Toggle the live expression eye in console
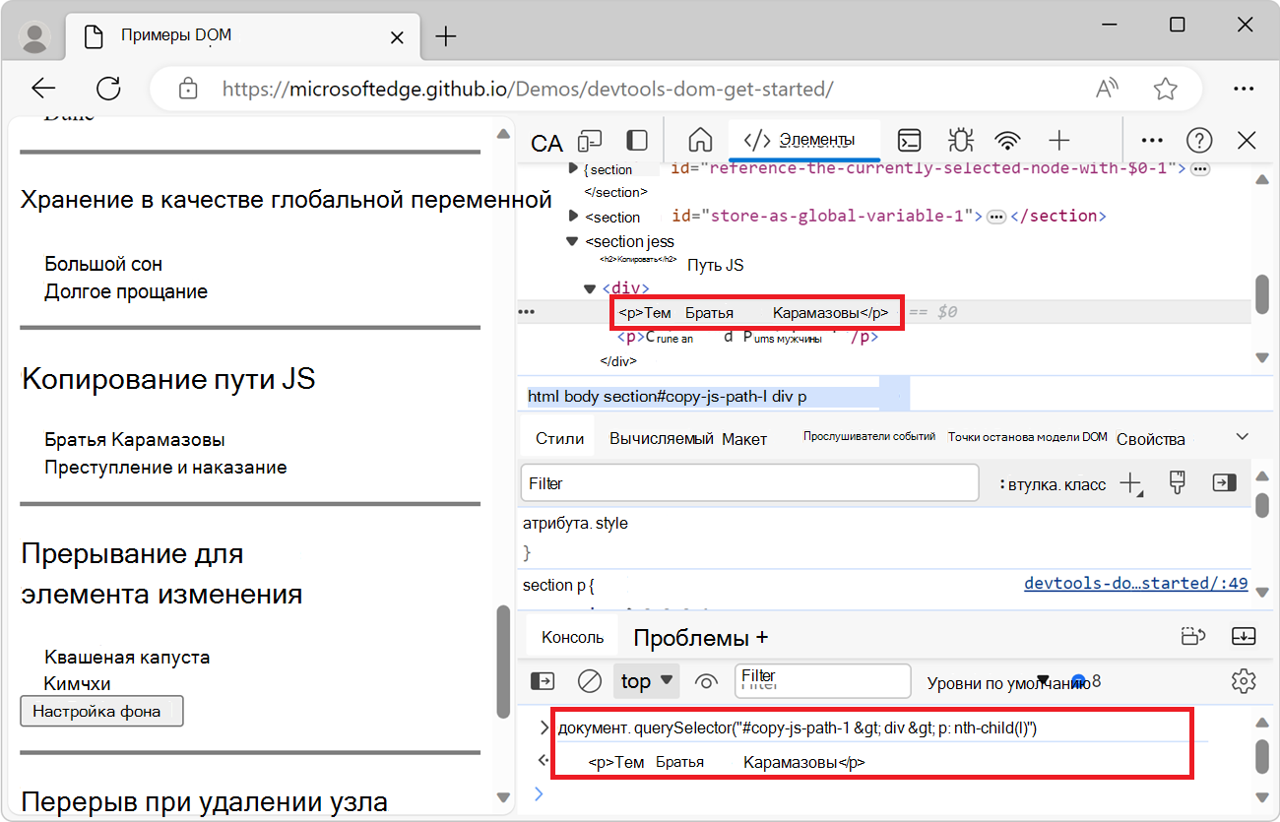The image size is (1280, 822). (706, 680)
